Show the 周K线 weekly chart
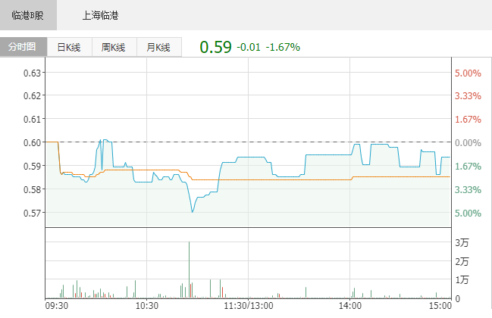This screenshot has height=318, width=492. pyautogui.click(x=114, y=47)
